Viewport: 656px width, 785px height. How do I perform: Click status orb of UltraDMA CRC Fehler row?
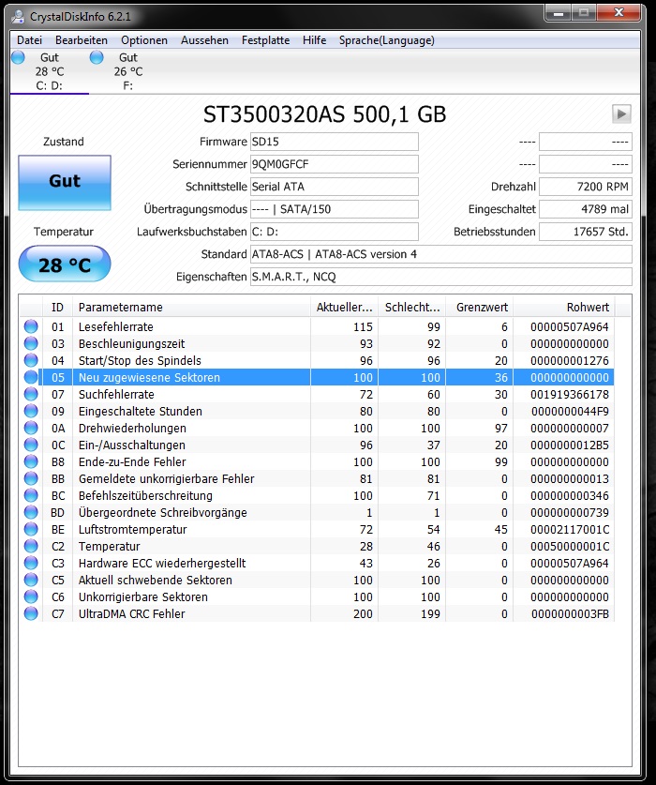[31, 613]
